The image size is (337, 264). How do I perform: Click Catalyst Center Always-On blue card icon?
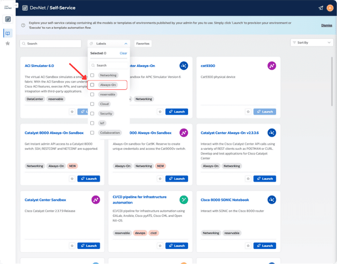point(271,133)
